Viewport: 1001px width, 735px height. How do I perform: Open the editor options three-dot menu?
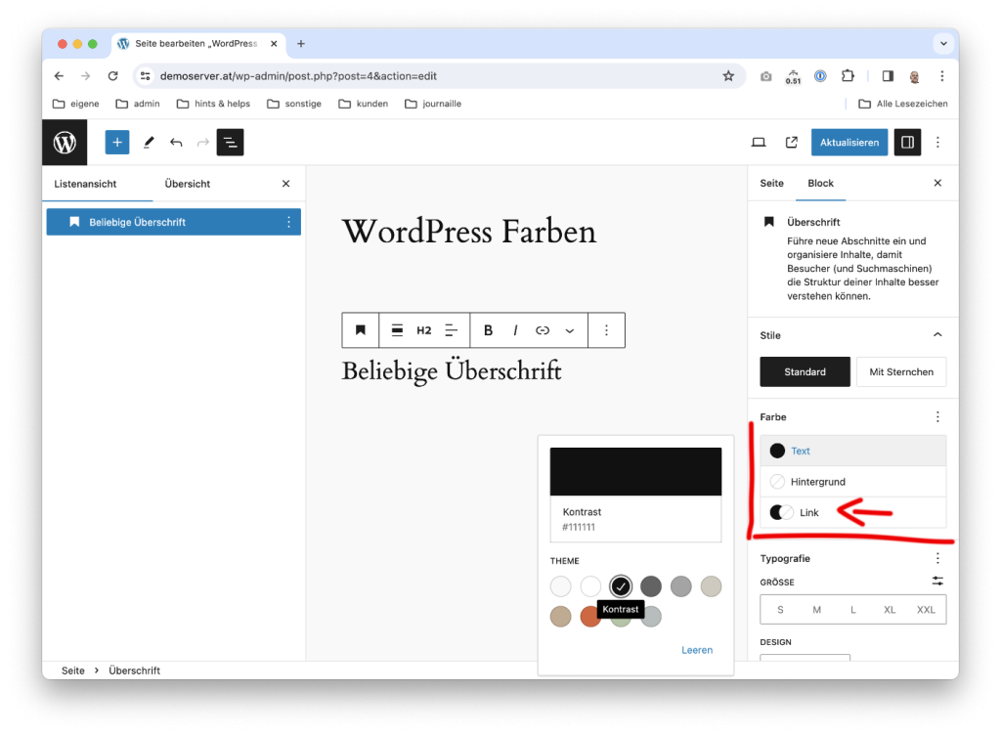coord(937,143)
